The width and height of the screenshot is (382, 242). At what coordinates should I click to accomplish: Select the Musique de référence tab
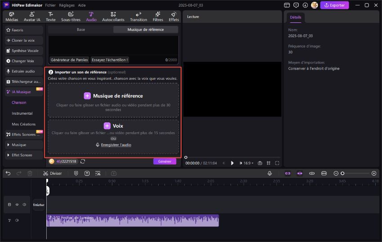[146, 30]
